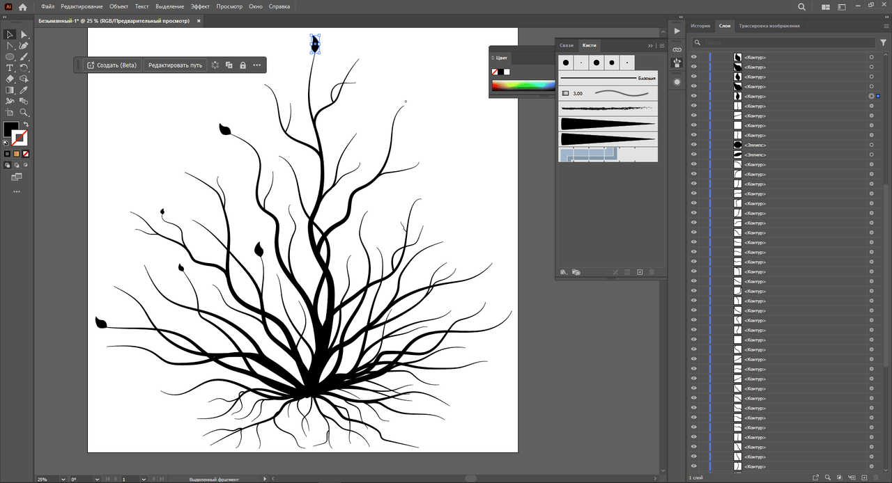Click the lock icon in contextual task bar
The width and height of the screenshot is (892, 483).
click(x=243, y=65)
